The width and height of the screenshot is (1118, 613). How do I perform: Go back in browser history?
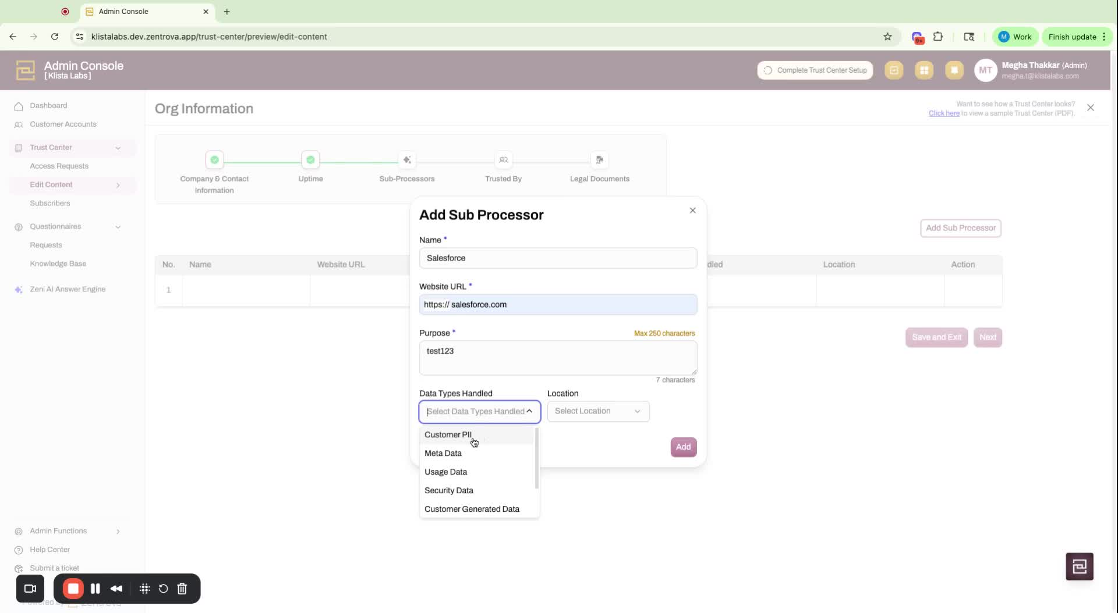pos(13,37)
